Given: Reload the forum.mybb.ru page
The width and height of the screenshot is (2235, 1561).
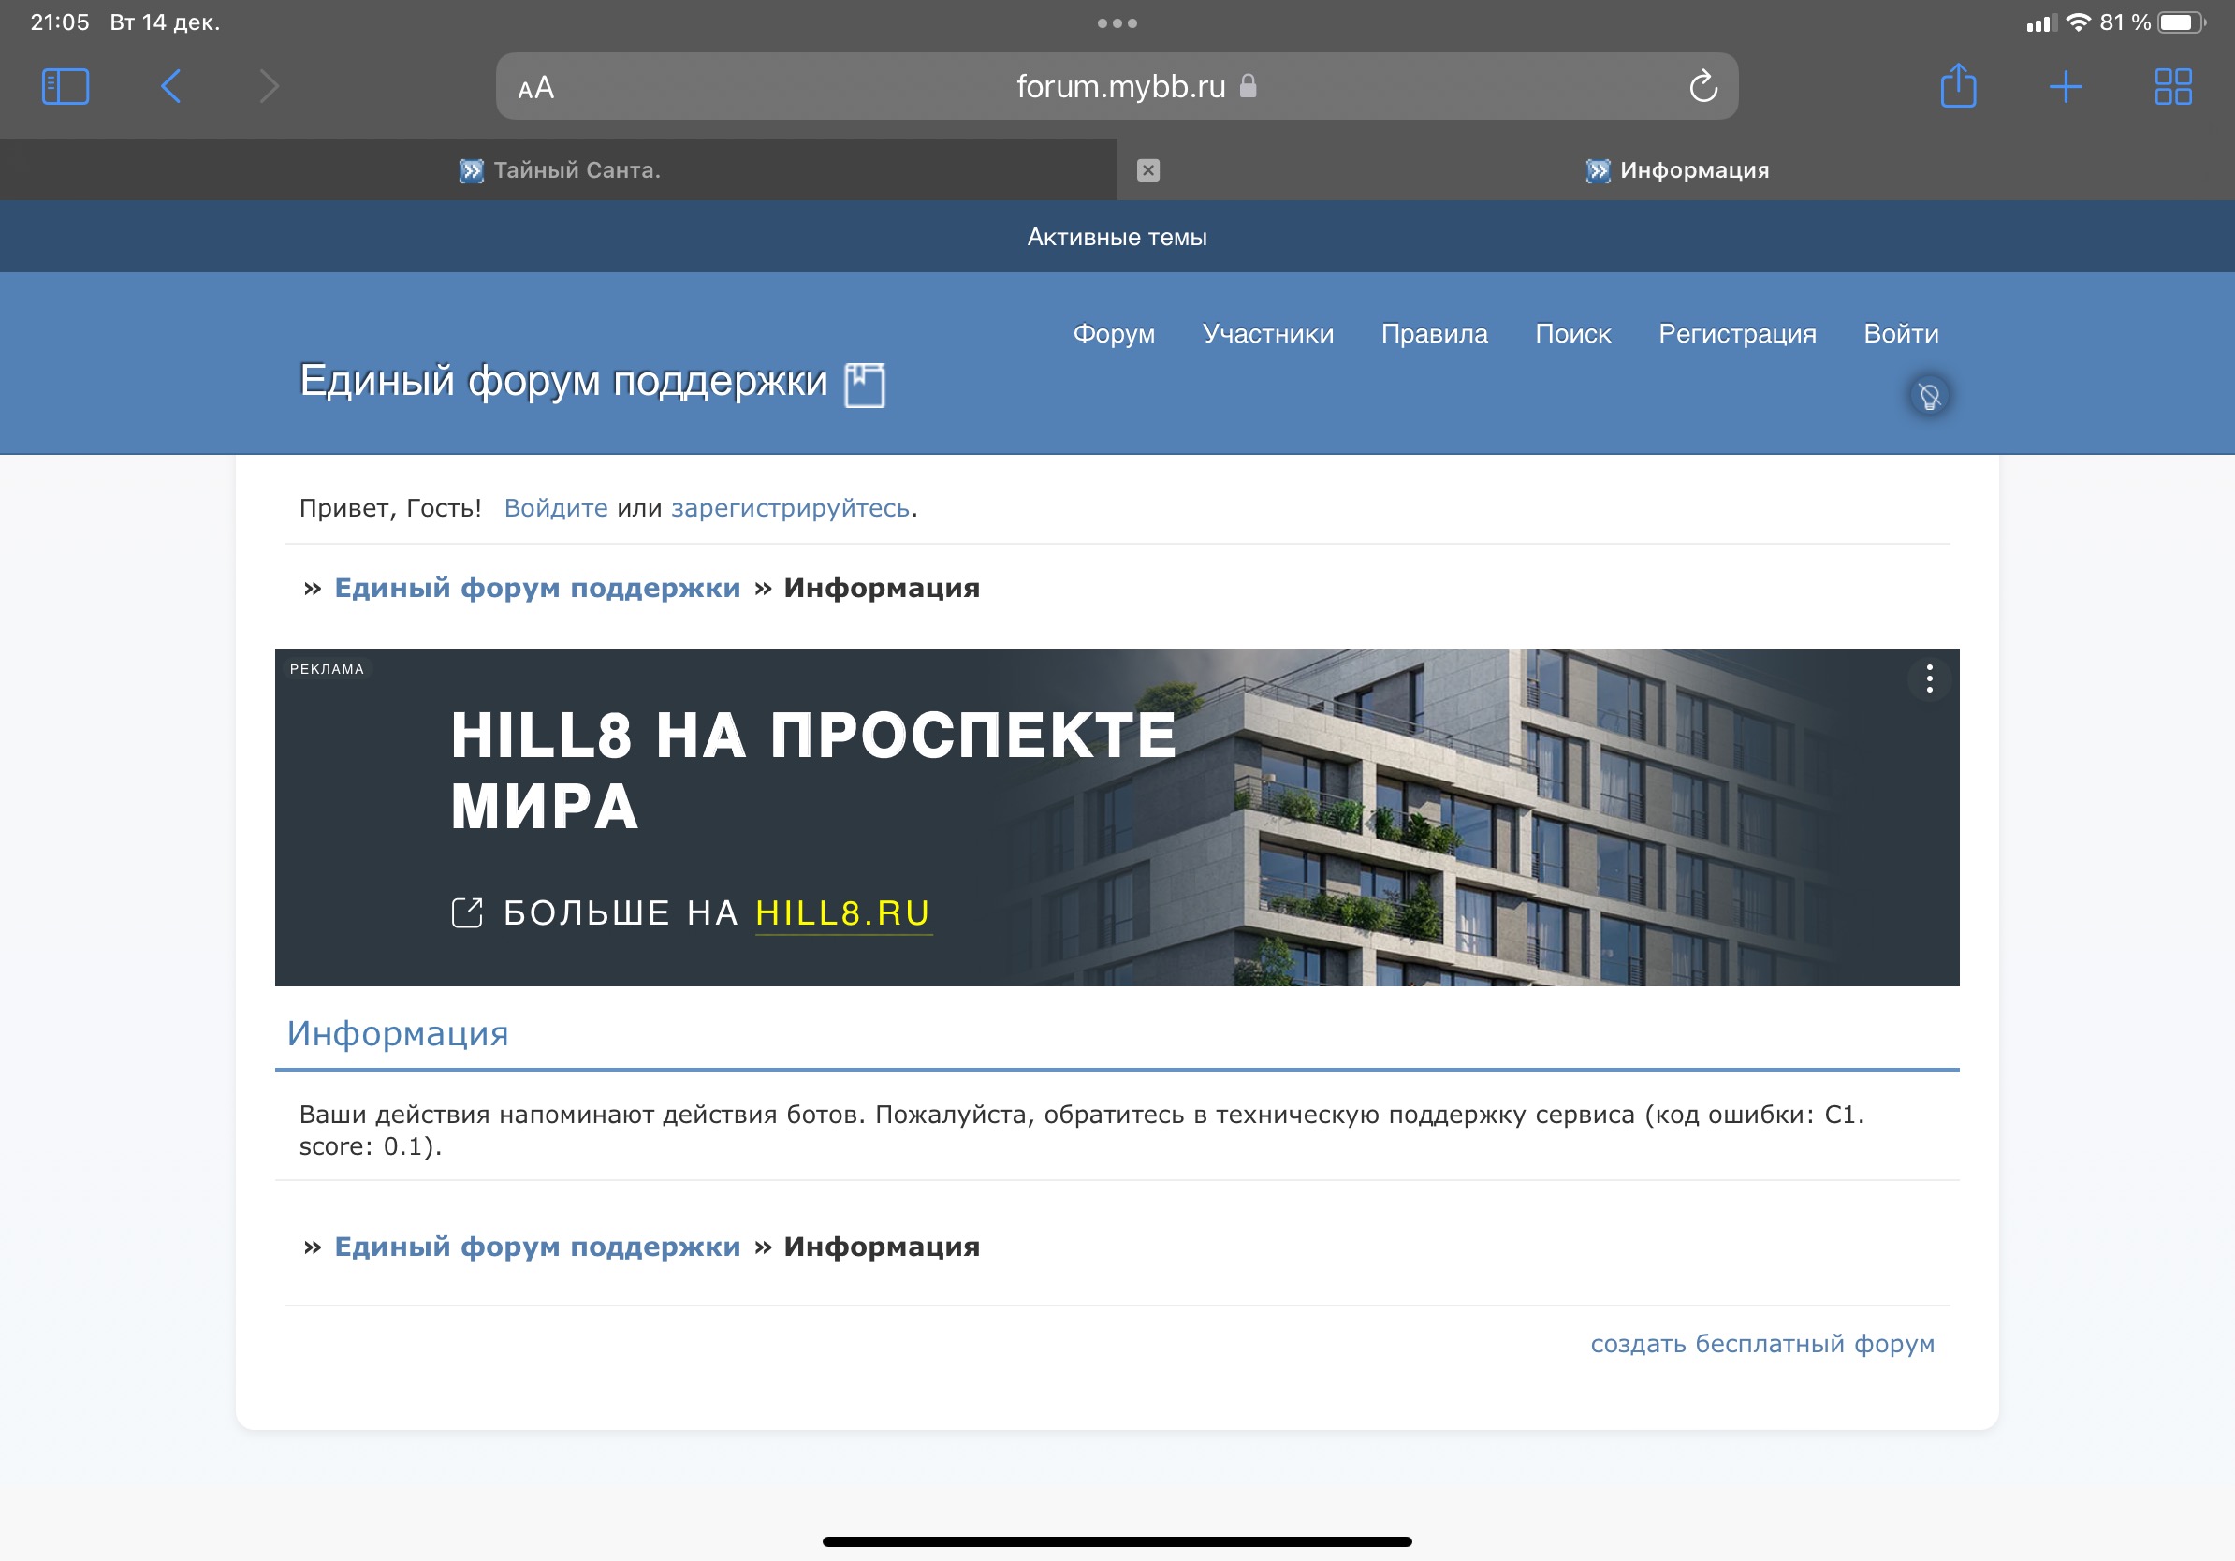Looking at the screenshot, I should pos(1702,87).
